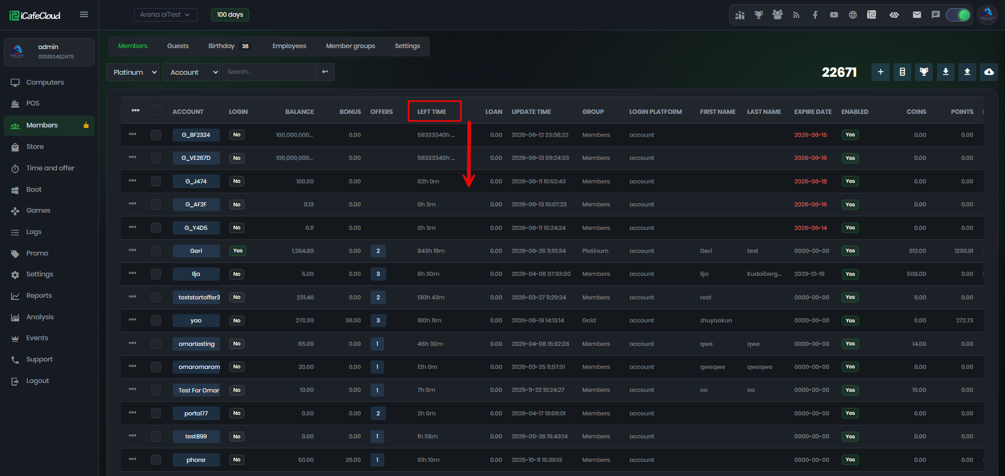Click the iCafeCloud logo
Image resolution: width=1005 pixels, height=476 pixels.
tap(35, 16)
